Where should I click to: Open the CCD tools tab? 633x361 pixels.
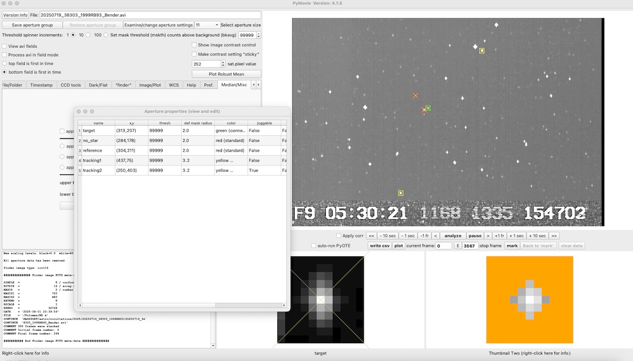click(x=71, y=85)
